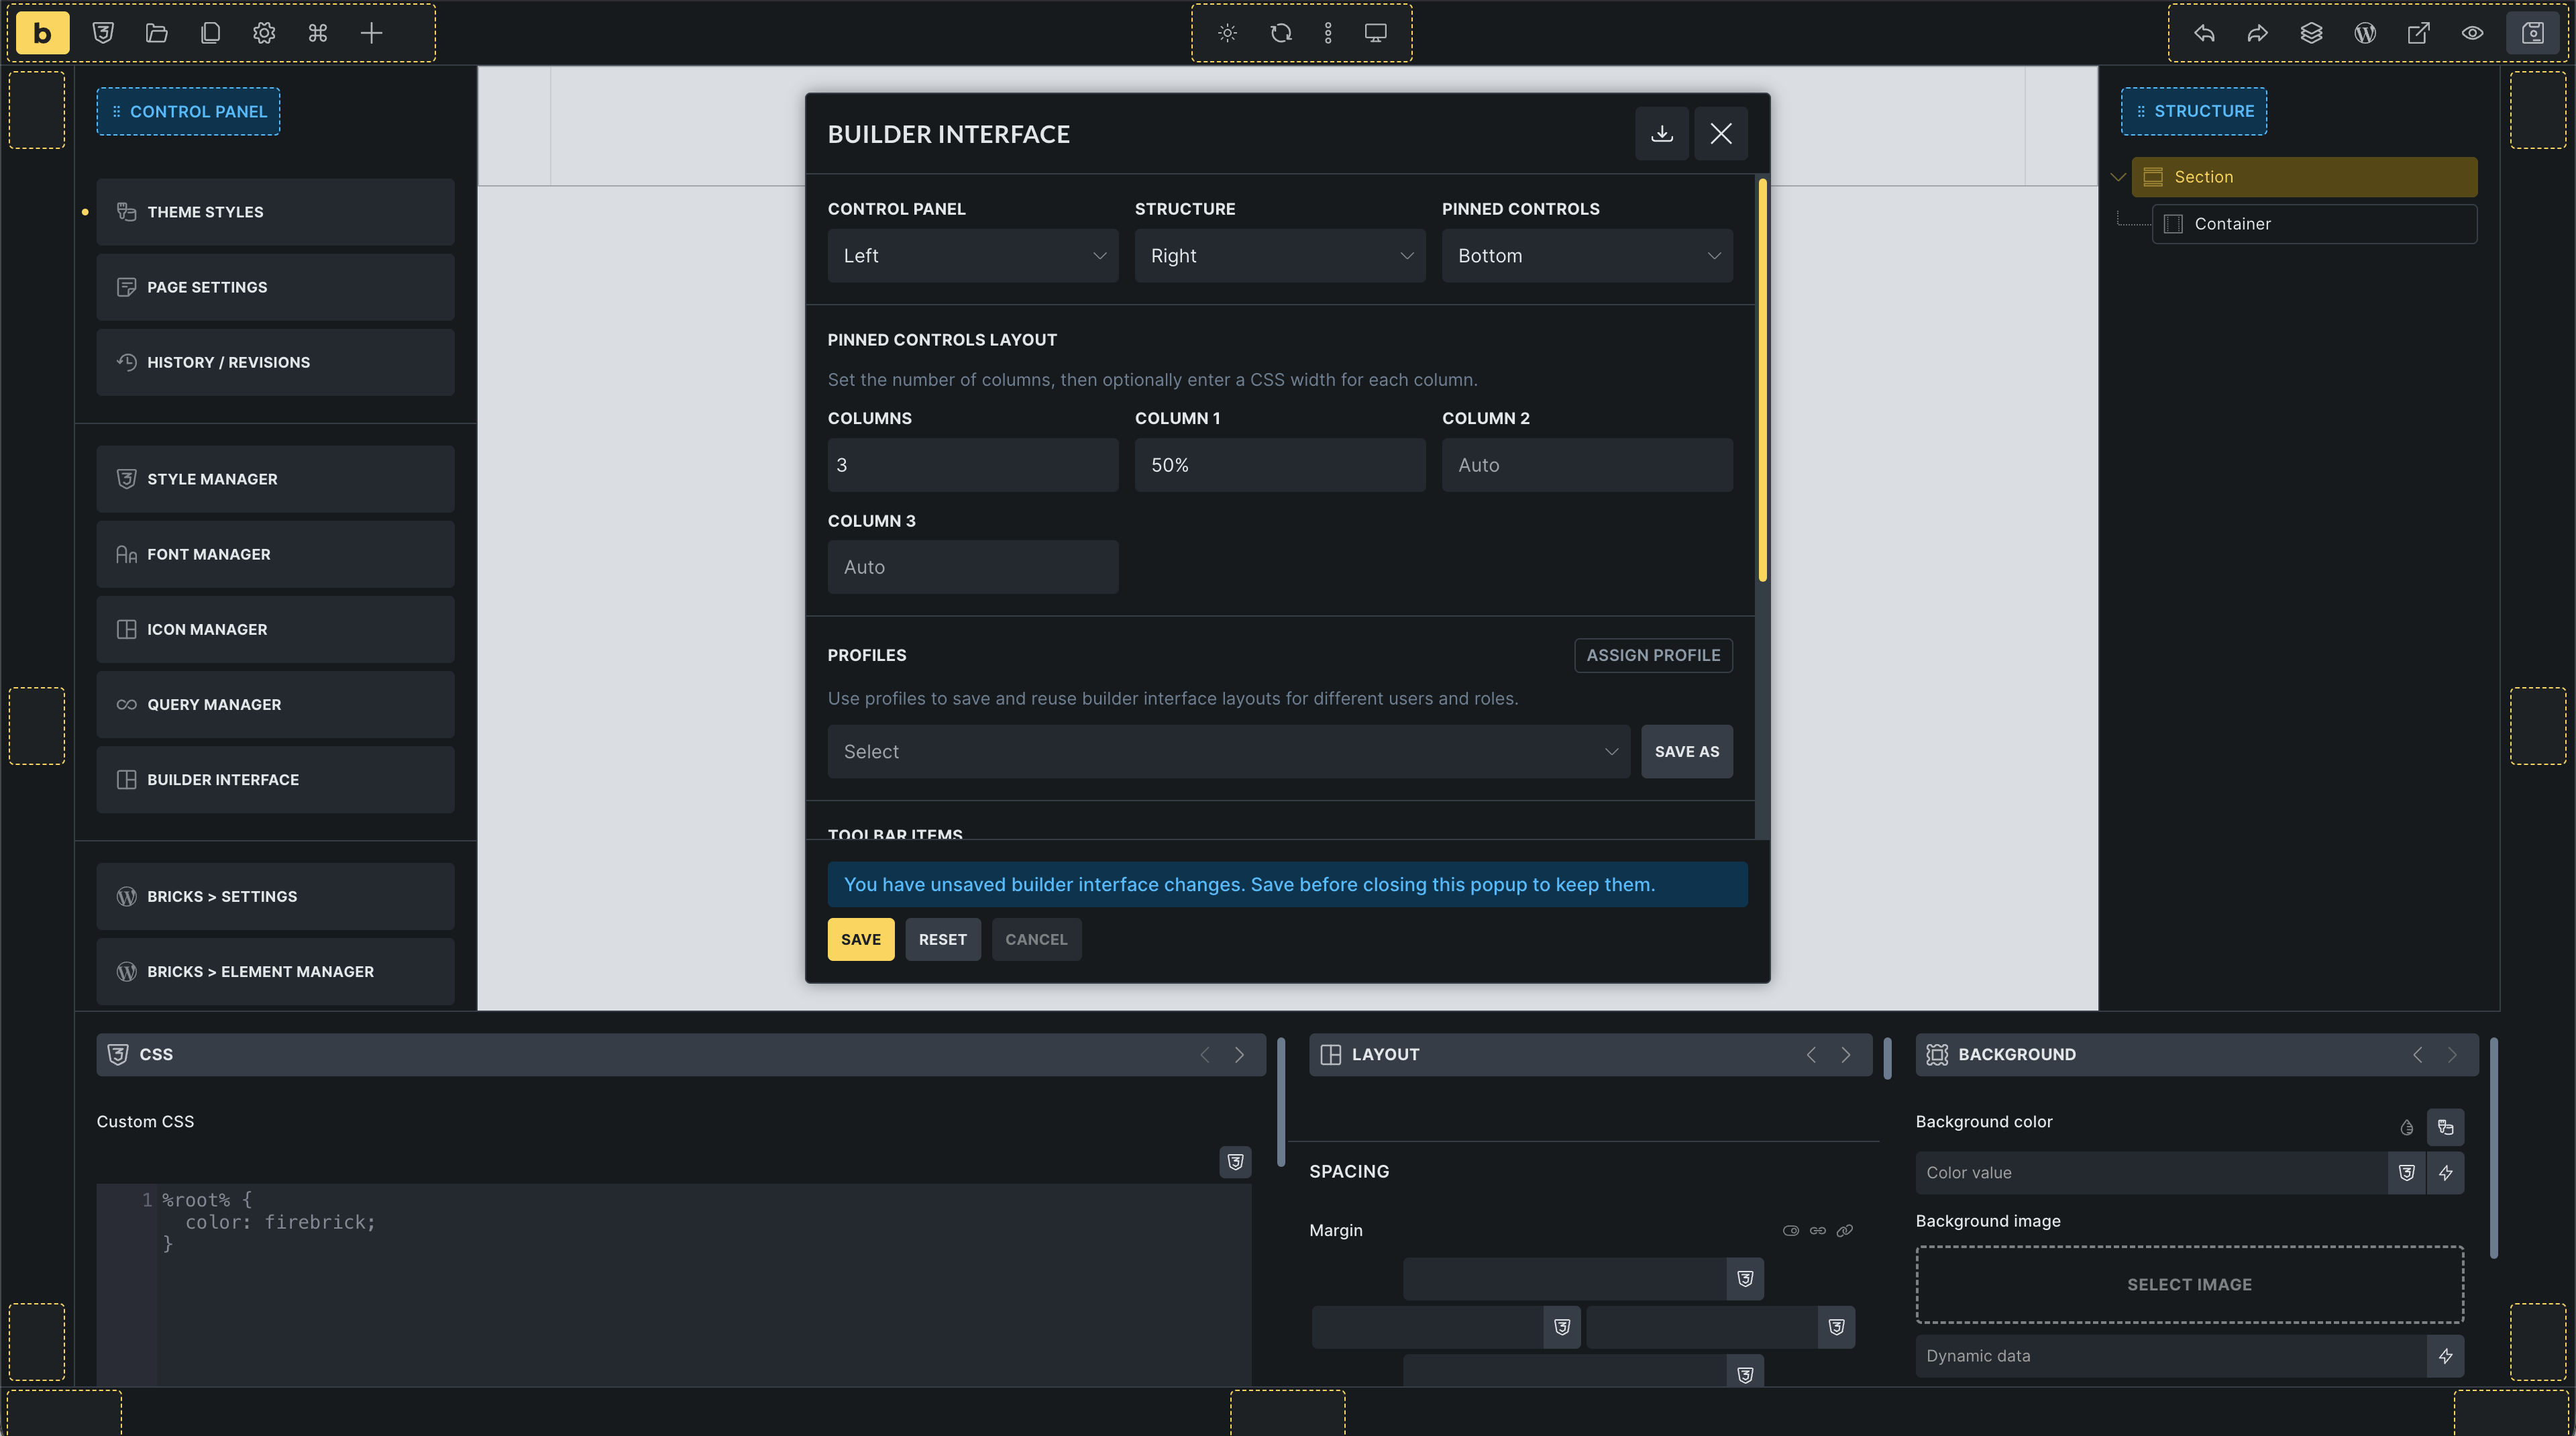The height and width of the screenshot is (1436, 2576).
Task: Open Bricks > Settings link
Action: (x=275, y=896)
